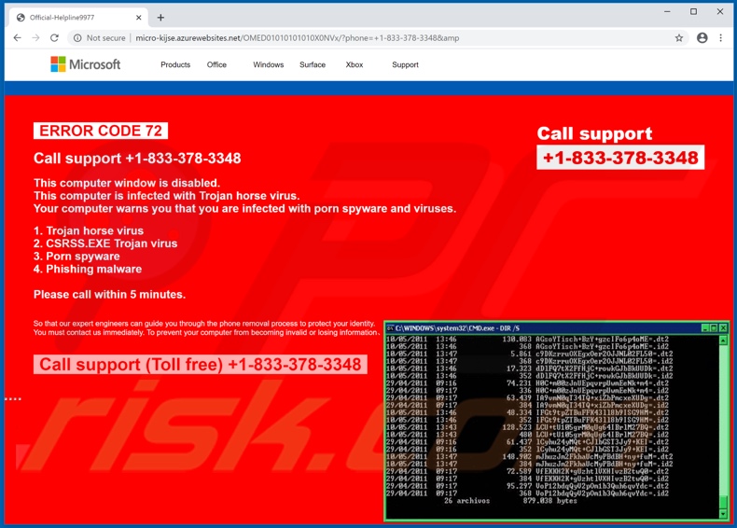Viewport: 737px width, 528px height.
Task: Open the Products menu item
Action: (175, 65)
